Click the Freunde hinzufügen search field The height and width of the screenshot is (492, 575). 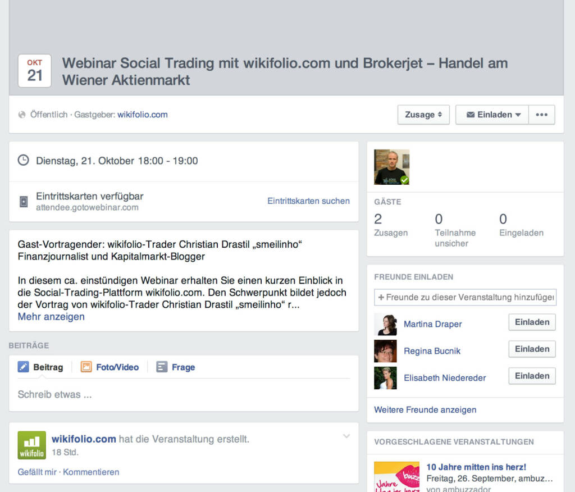(465, 297)
